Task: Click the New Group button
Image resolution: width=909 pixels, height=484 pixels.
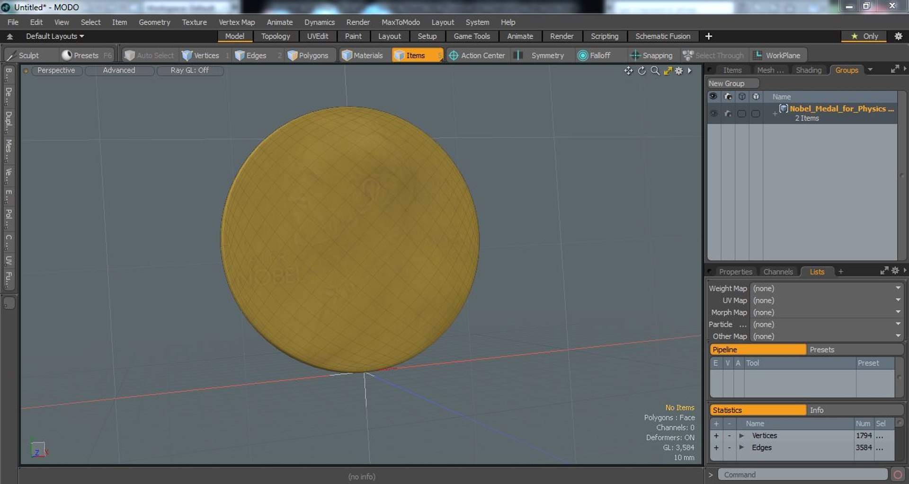Action: click(x=732, y=83)
